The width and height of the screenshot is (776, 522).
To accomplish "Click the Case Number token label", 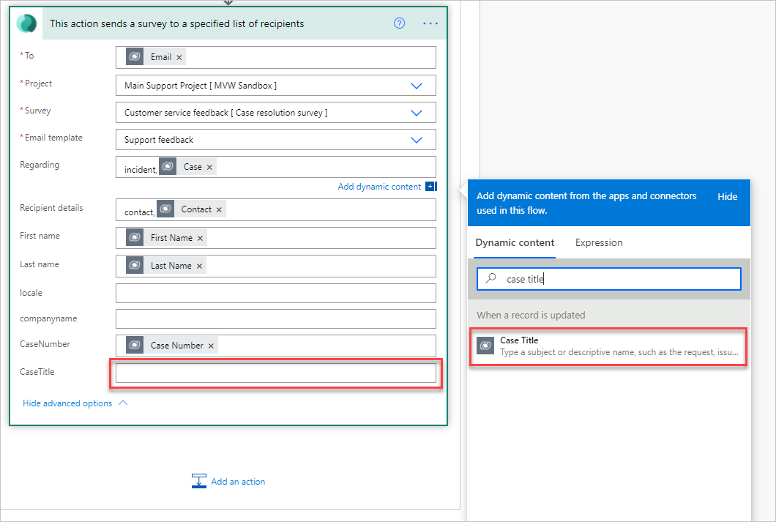I will click(x=177, y=346).
